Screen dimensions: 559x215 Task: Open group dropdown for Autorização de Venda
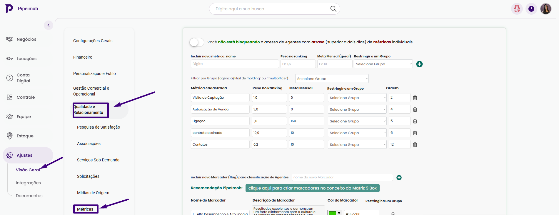click(x=357, y=110)
